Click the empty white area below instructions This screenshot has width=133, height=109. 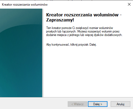click(88, 72)
